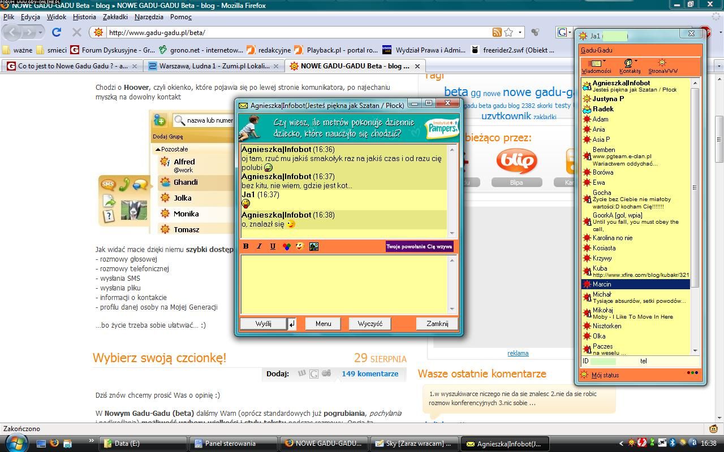Reload the page with Firefox refresh icon
The image size is (724, 452).
coord(56,32)
